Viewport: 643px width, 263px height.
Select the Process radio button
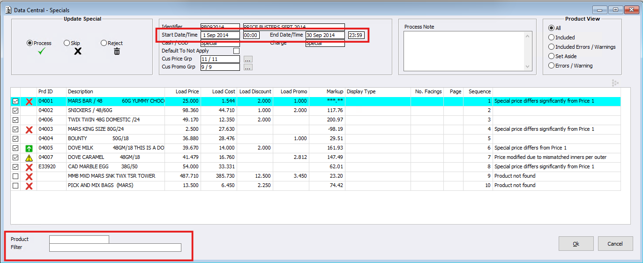click(x=30, y=43)
